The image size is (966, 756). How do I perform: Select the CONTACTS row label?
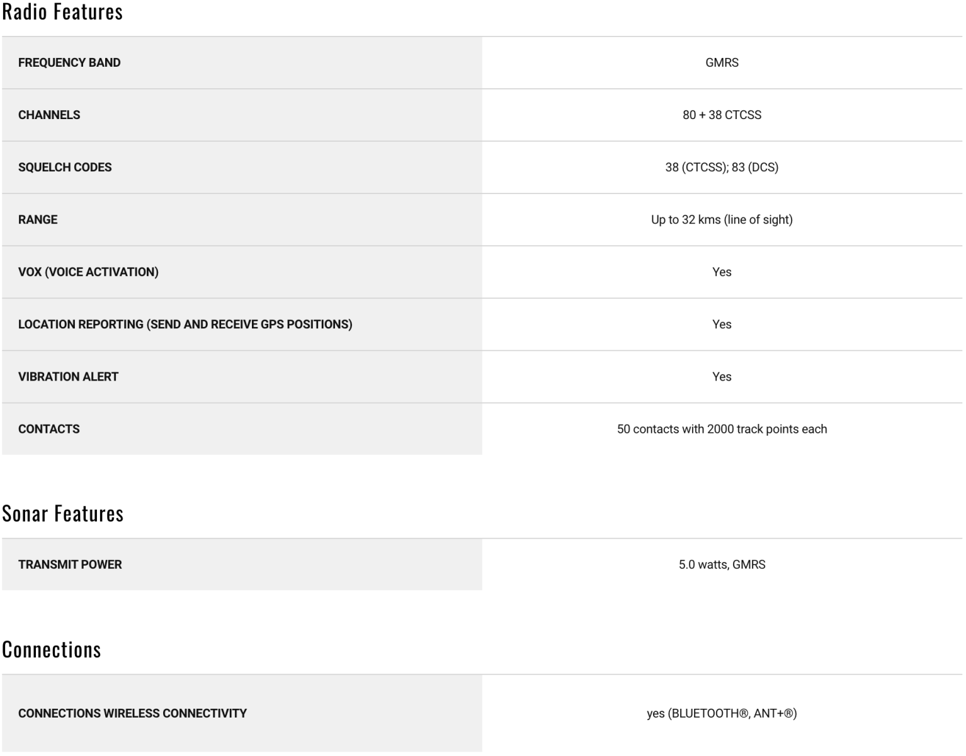(x=49, y=428)
